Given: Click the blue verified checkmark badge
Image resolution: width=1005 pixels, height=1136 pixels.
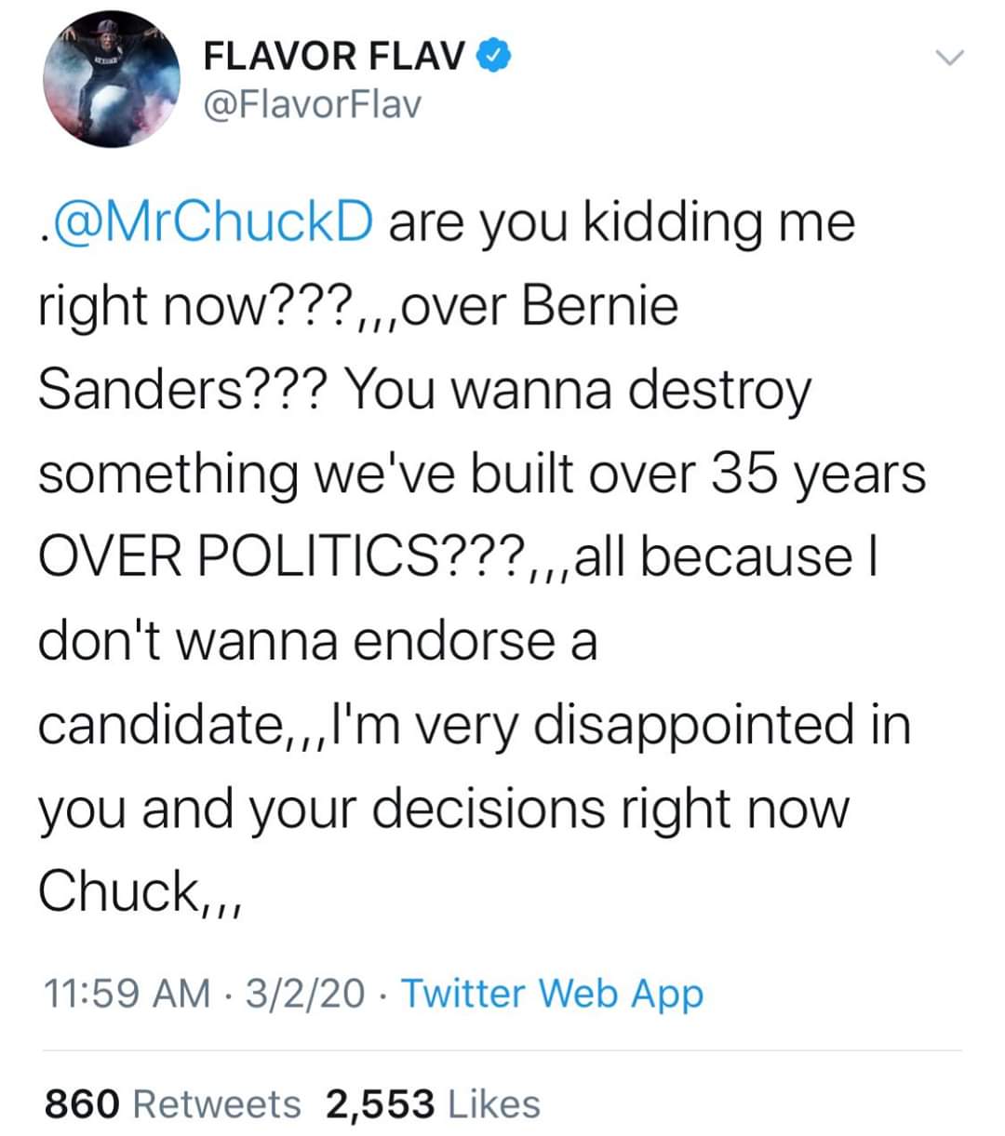Looking at the screenshot, I should point(492,58).
